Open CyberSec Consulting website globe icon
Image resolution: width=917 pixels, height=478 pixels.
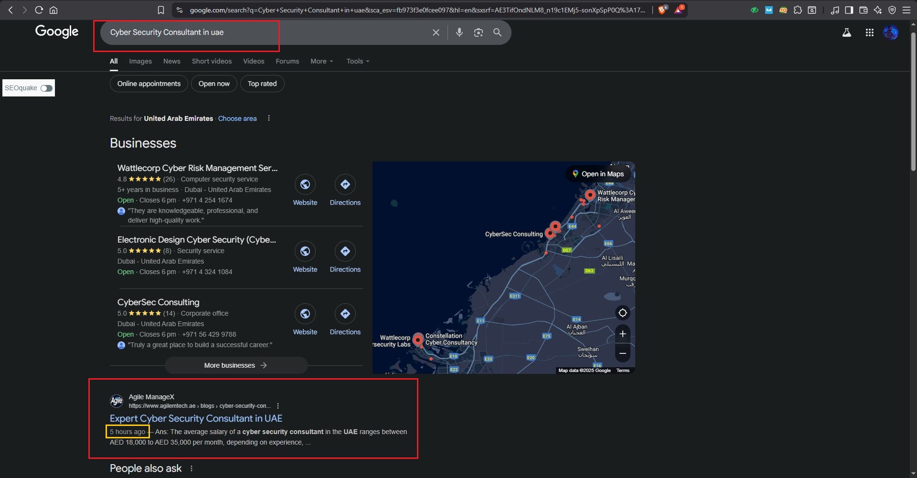pos(305,314)
